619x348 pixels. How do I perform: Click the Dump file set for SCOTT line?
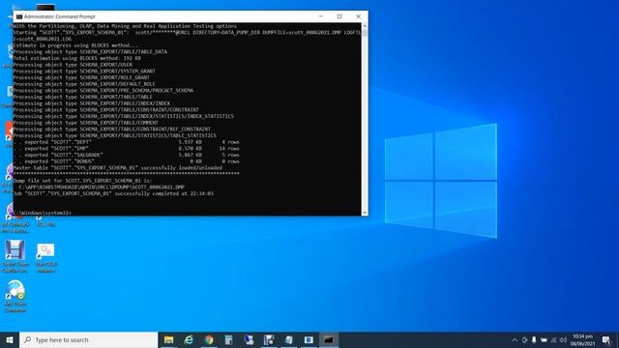82,181
